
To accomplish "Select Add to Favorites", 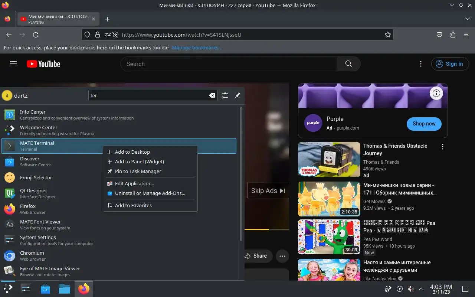I will pos(150,205).
